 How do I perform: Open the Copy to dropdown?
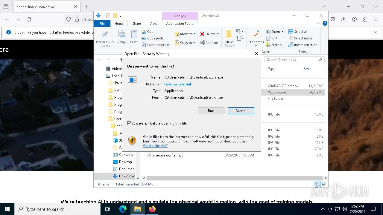pyautogui.click(x=185, y=43)
